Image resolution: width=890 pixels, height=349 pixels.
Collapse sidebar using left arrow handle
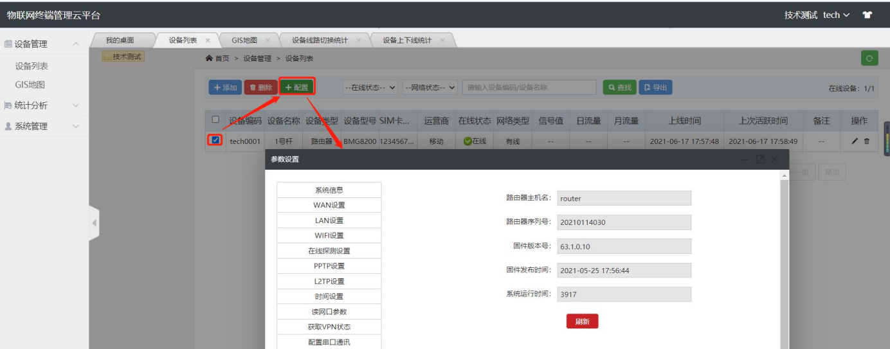(x=94, y=223)
